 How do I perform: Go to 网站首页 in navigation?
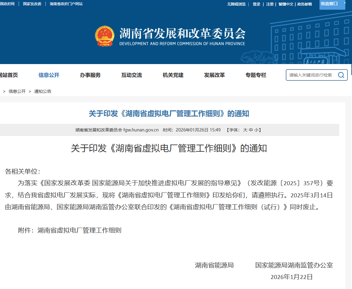coord(9,75)
